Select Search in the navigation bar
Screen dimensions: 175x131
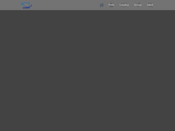pos(150,5)
